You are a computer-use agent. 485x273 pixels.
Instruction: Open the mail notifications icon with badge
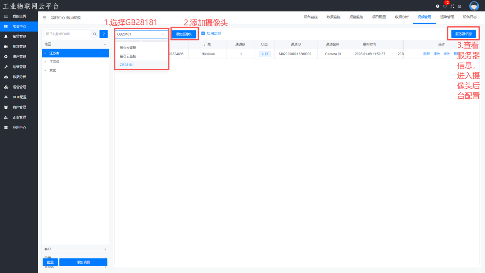[x=445, y=6]
